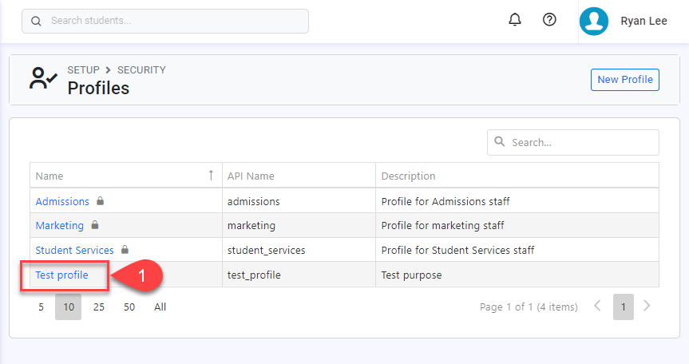Open the Test profile link
This screenshot has width=689, height=364.
click(61, 275)
